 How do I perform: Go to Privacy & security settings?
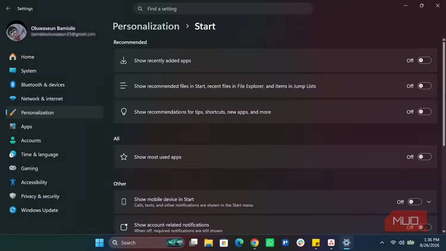[55, 196]
